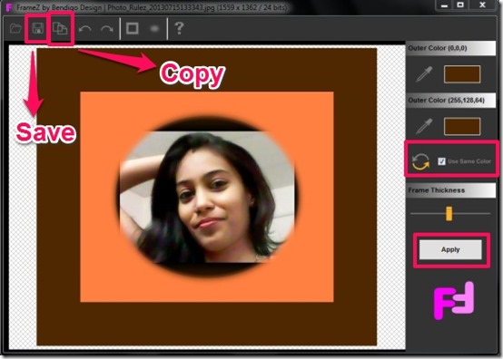
Task: Swap the two frame colors
Action: click(x=420, y=161)
